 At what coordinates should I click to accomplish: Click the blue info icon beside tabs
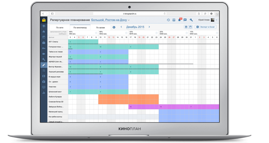point(114,27)
